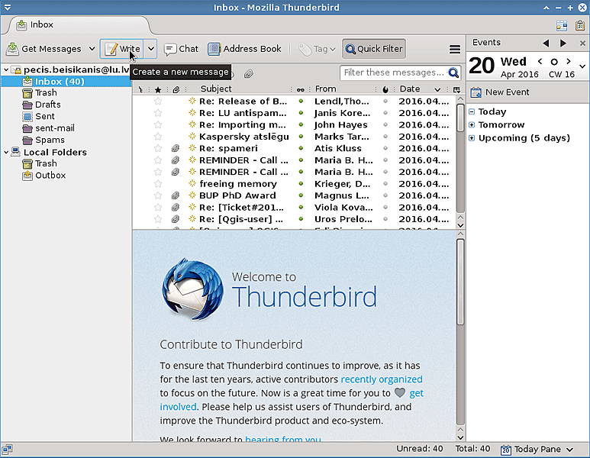Image resolution: width=590 pixels, height=458 pixels.
Task: Toggle read dot for 'BUP PhD Award'
Action: pyautogui.click(x=301, y=195)
